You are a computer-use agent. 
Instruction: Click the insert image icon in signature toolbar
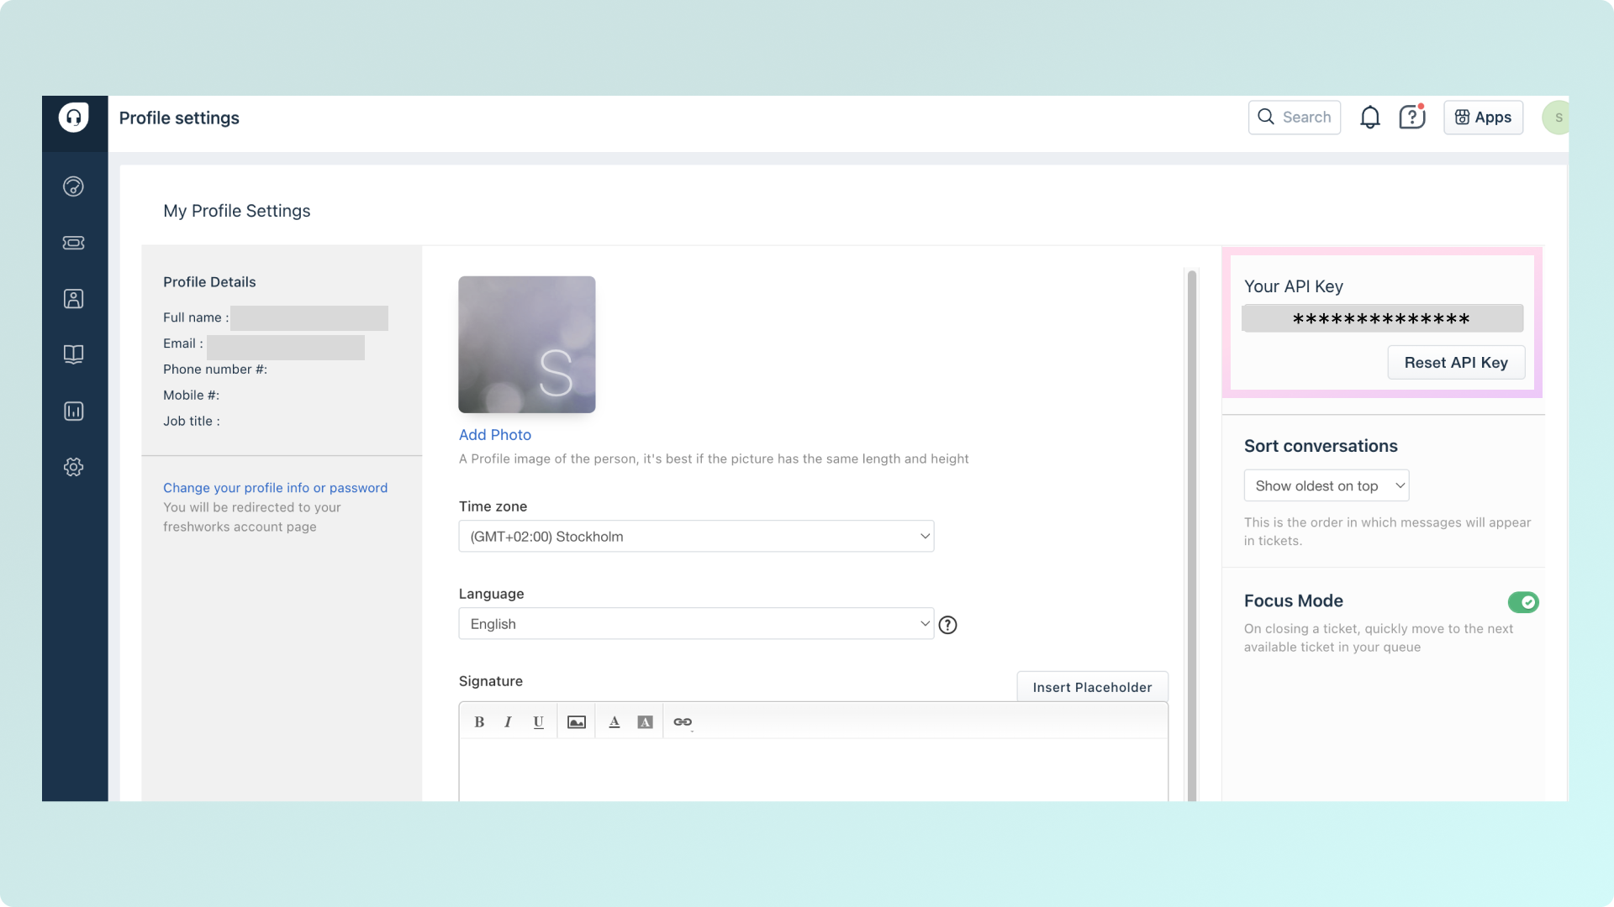576,722
